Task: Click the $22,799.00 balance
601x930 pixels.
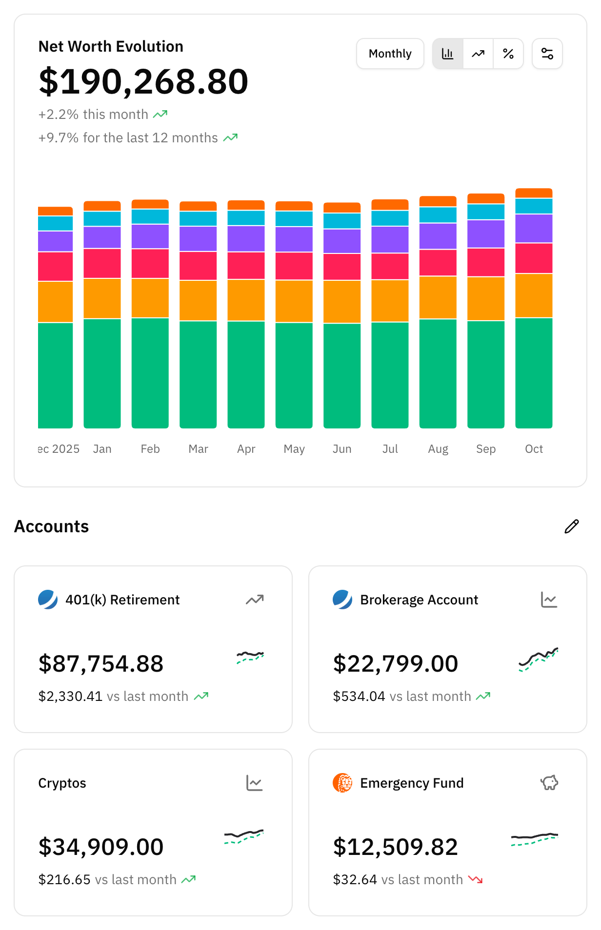Action: [x=396, y=663]
